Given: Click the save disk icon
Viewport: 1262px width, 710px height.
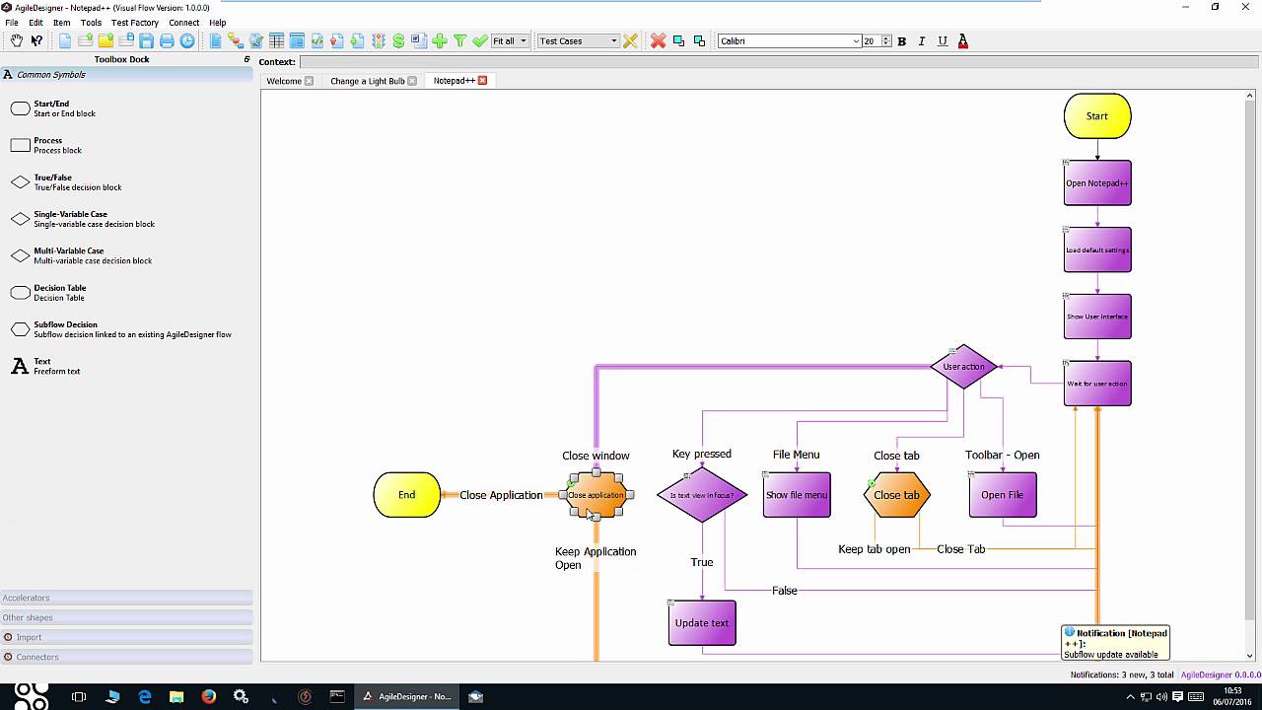Looking at the screenshot, I should 146,40.
